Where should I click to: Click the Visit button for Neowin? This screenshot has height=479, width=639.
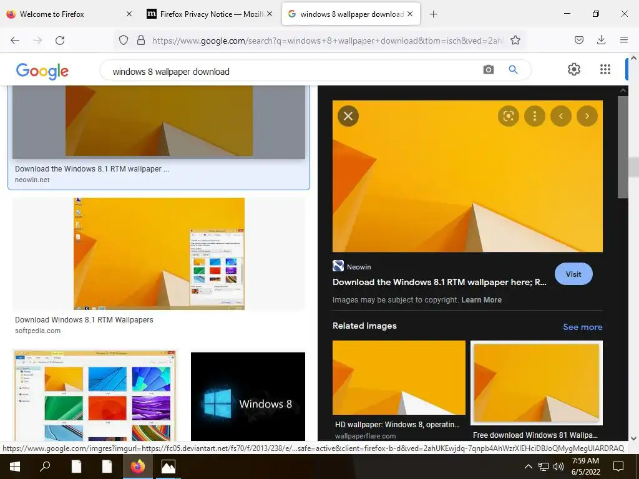click(573, 274)
